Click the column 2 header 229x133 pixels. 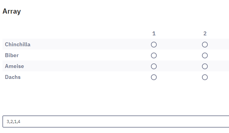(205, 34)
